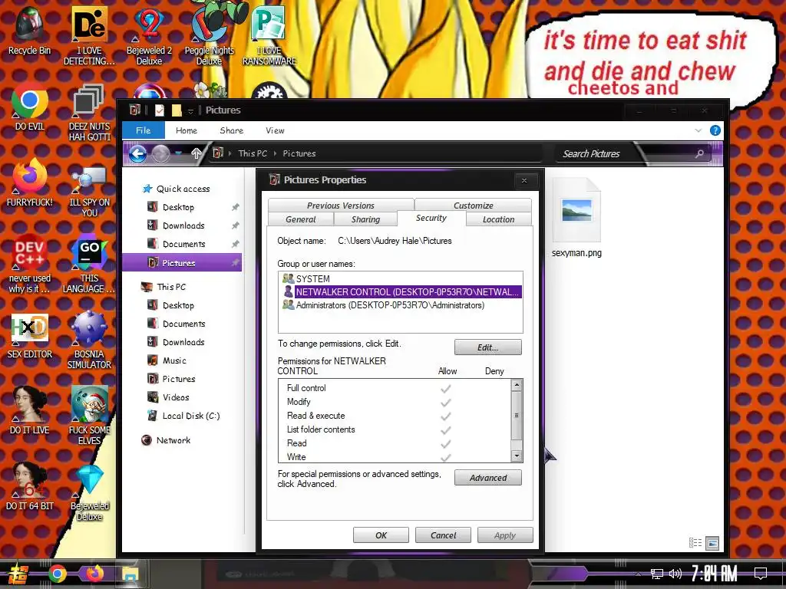This screenshot has height=589, width=786.
Task: Open ILL SPY ON YOU desktop icon
Action: click(x=89, y=192)
